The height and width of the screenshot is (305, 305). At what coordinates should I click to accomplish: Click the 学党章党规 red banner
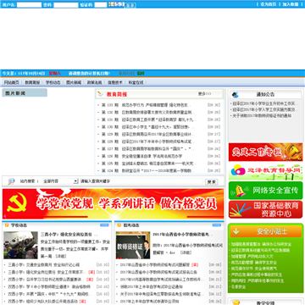tap(113, 204)
